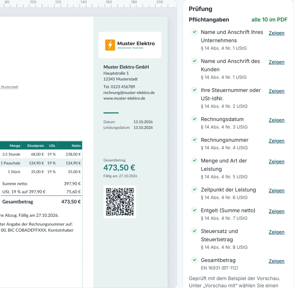Click green check icon beside 'Entgelt (Summe netto)'
This screenshot has width=294, height=288.
click(194, 210)
